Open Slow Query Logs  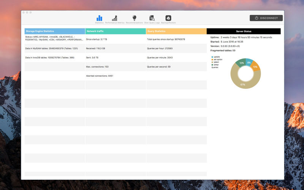pyautogui.click(x=152, y=18)
